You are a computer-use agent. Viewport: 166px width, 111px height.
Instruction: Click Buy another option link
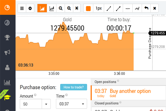(130, 91)
